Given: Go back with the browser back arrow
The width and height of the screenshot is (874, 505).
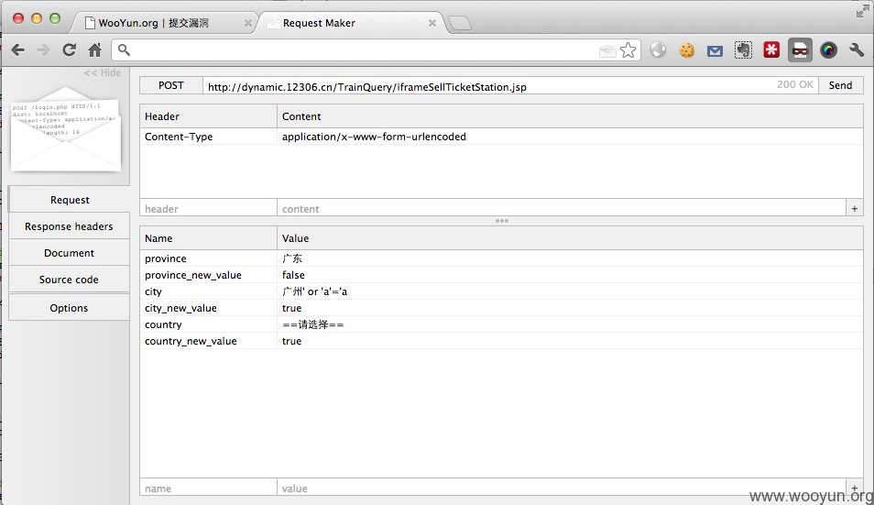Looking at the screenshot, I should [x=17, y=50].
